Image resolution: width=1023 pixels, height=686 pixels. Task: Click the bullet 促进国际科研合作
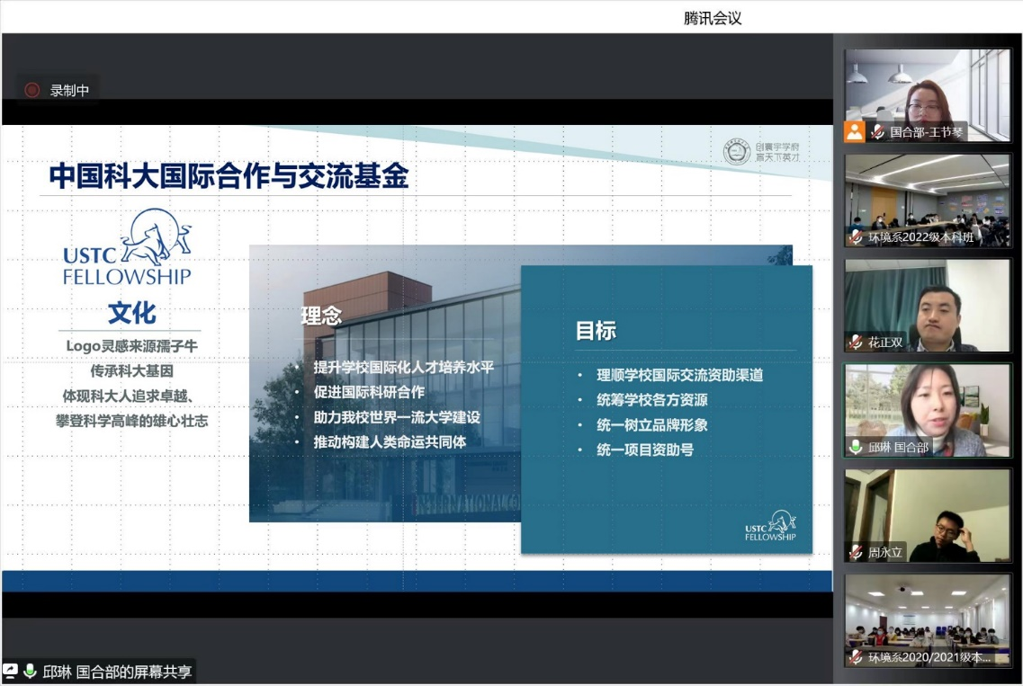[x=369, y=392]
